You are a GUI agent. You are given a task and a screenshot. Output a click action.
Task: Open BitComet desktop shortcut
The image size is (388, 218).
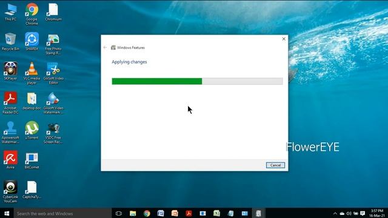32,160
